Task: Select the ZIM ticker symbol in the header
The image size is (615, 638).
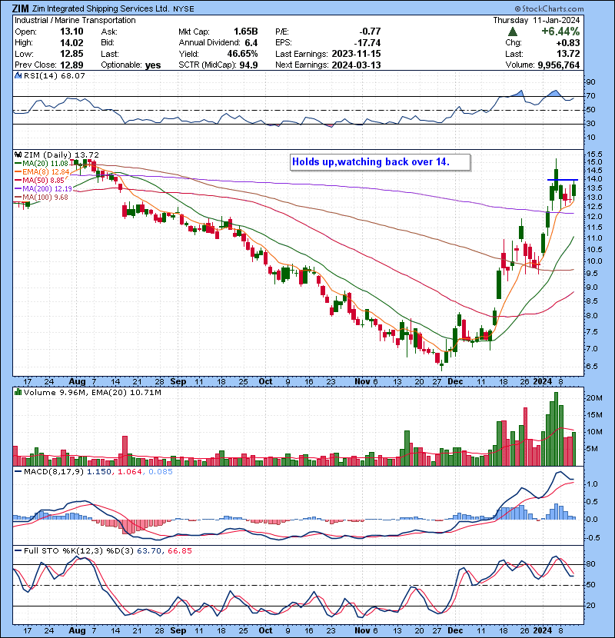Action: coord(20,8)
